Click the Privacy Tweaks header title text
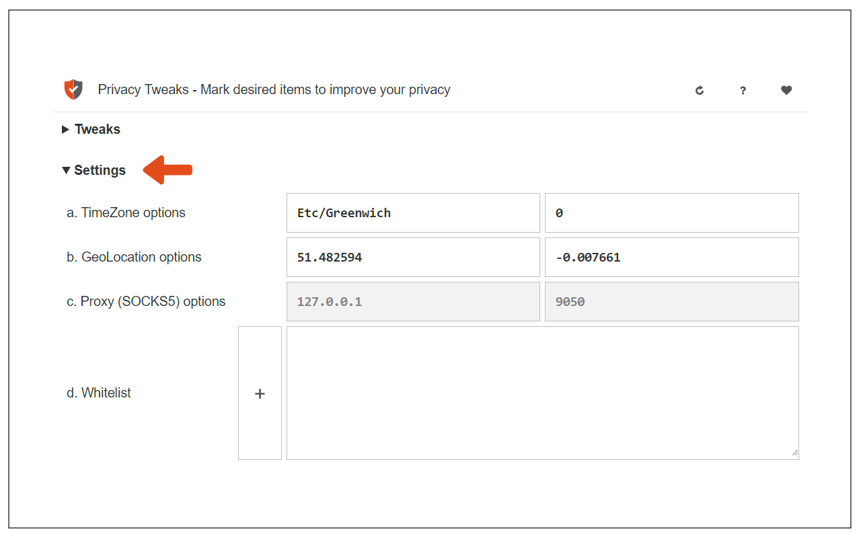The width and height of the screenshot is (861, 538). tap(274, 90)
